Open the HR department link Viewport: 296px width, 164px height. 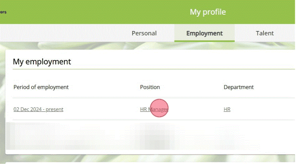point(227,109)
